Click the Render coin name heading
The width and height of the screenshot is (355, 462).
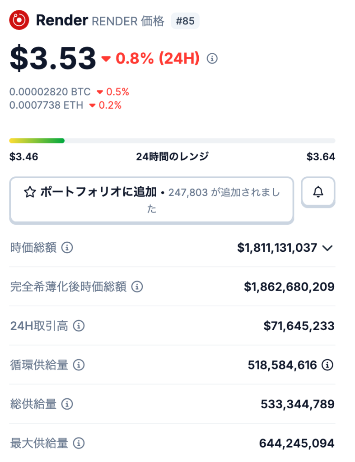(x=61, y=20)
